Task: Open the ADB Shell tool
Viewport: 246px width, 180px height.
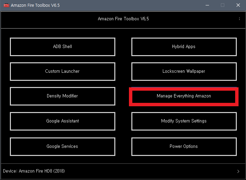Action: coord(62,47)
